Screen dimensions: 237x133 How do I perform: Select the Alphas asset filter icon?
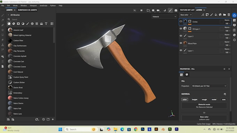(x=32, y=24)
